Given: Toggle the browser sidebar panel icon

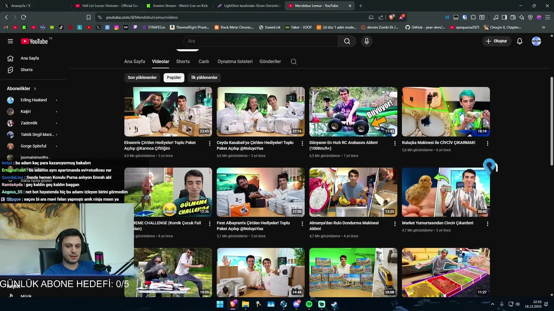Looking at the screenshot, I should (x=504, y=17).
